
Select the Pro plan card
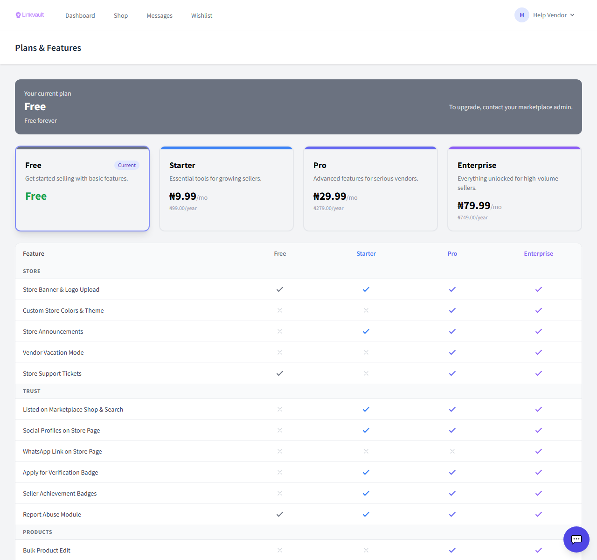point(370,189)
